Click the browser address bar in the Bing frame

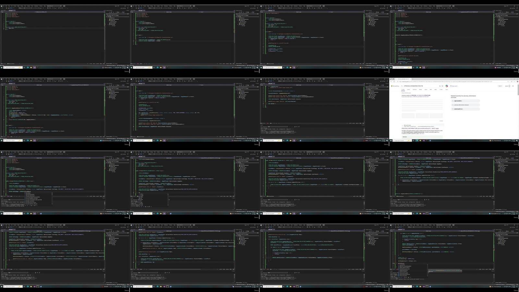point(444,81)
